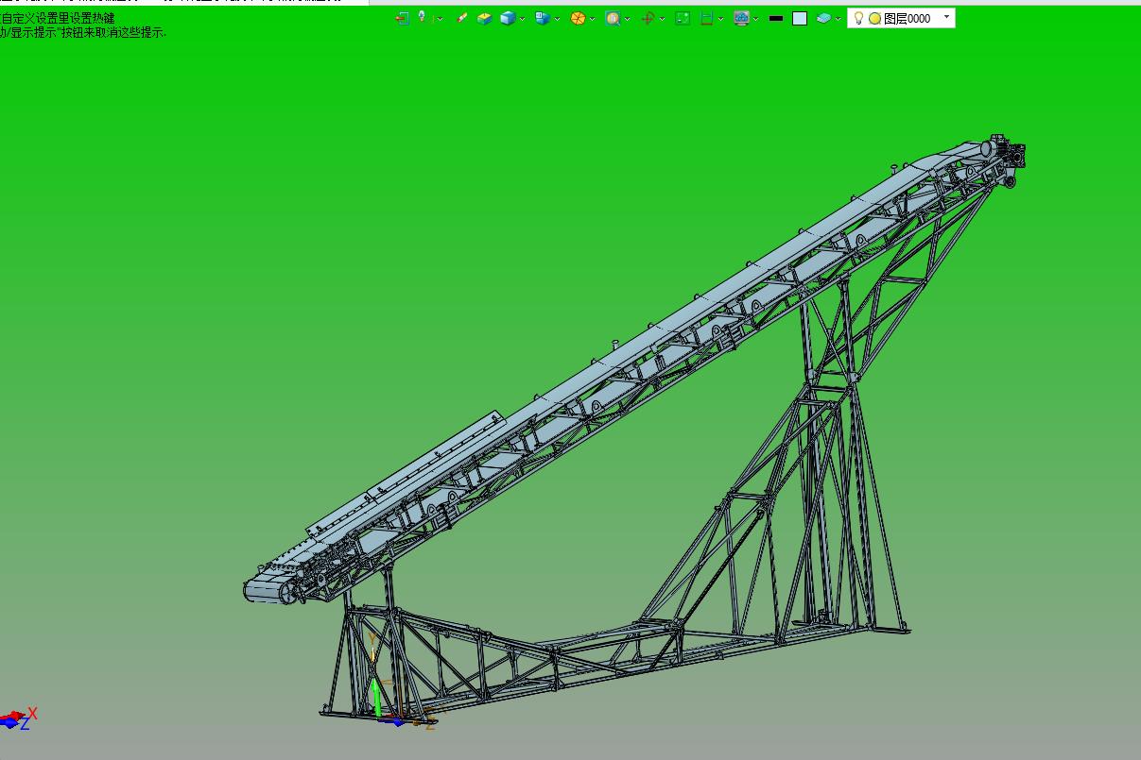Viewport: 1141px width, 760px height.
Task: Click the black line style button
Action: (776, 18)
